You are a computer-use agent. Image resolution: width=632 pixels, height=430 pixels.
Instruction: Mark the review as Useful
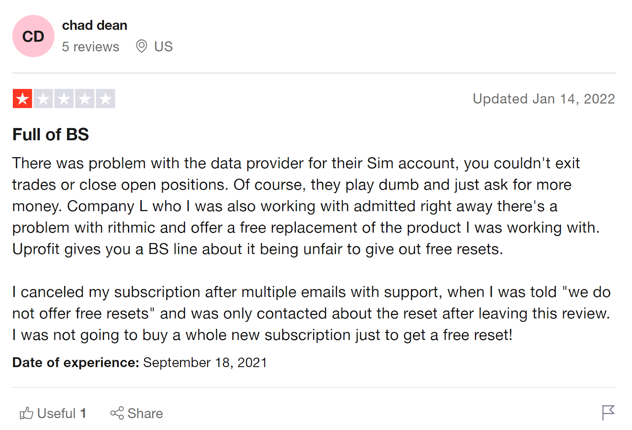56,413
